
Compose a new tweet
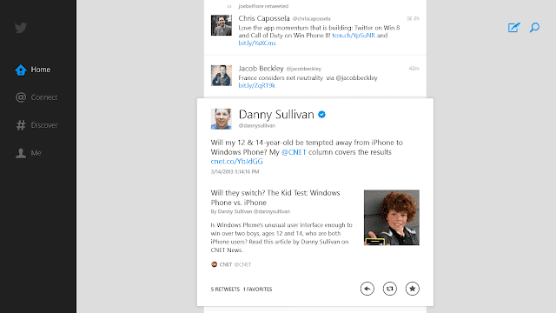point(513,27)
